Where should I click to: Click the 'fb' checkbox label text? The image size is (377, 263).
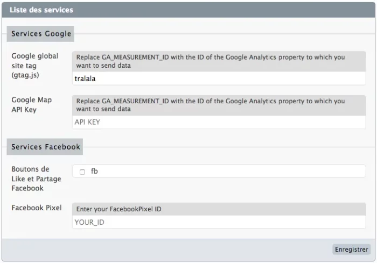point(94,171)
